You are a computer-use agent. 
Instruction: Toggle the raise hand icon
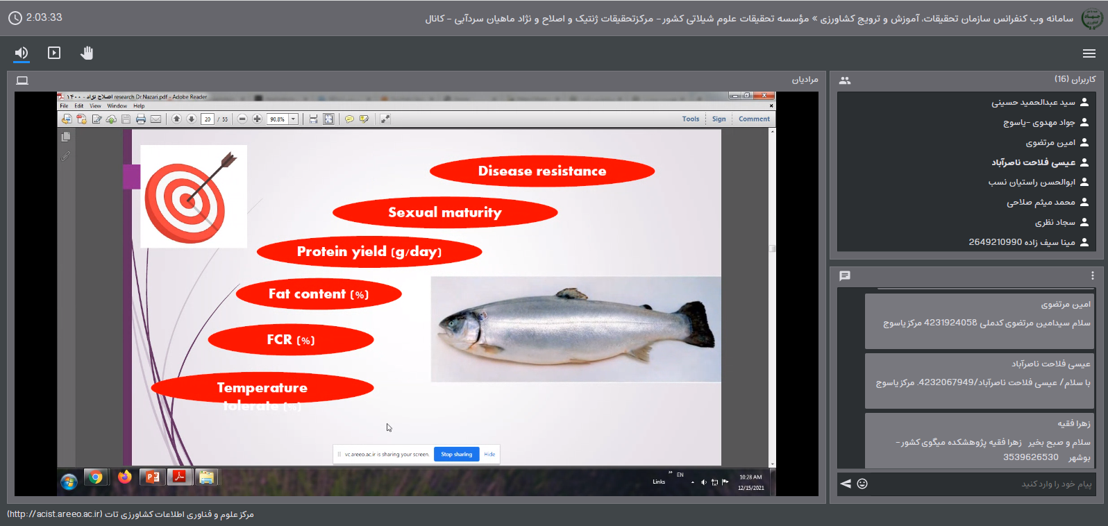(87, 53)
